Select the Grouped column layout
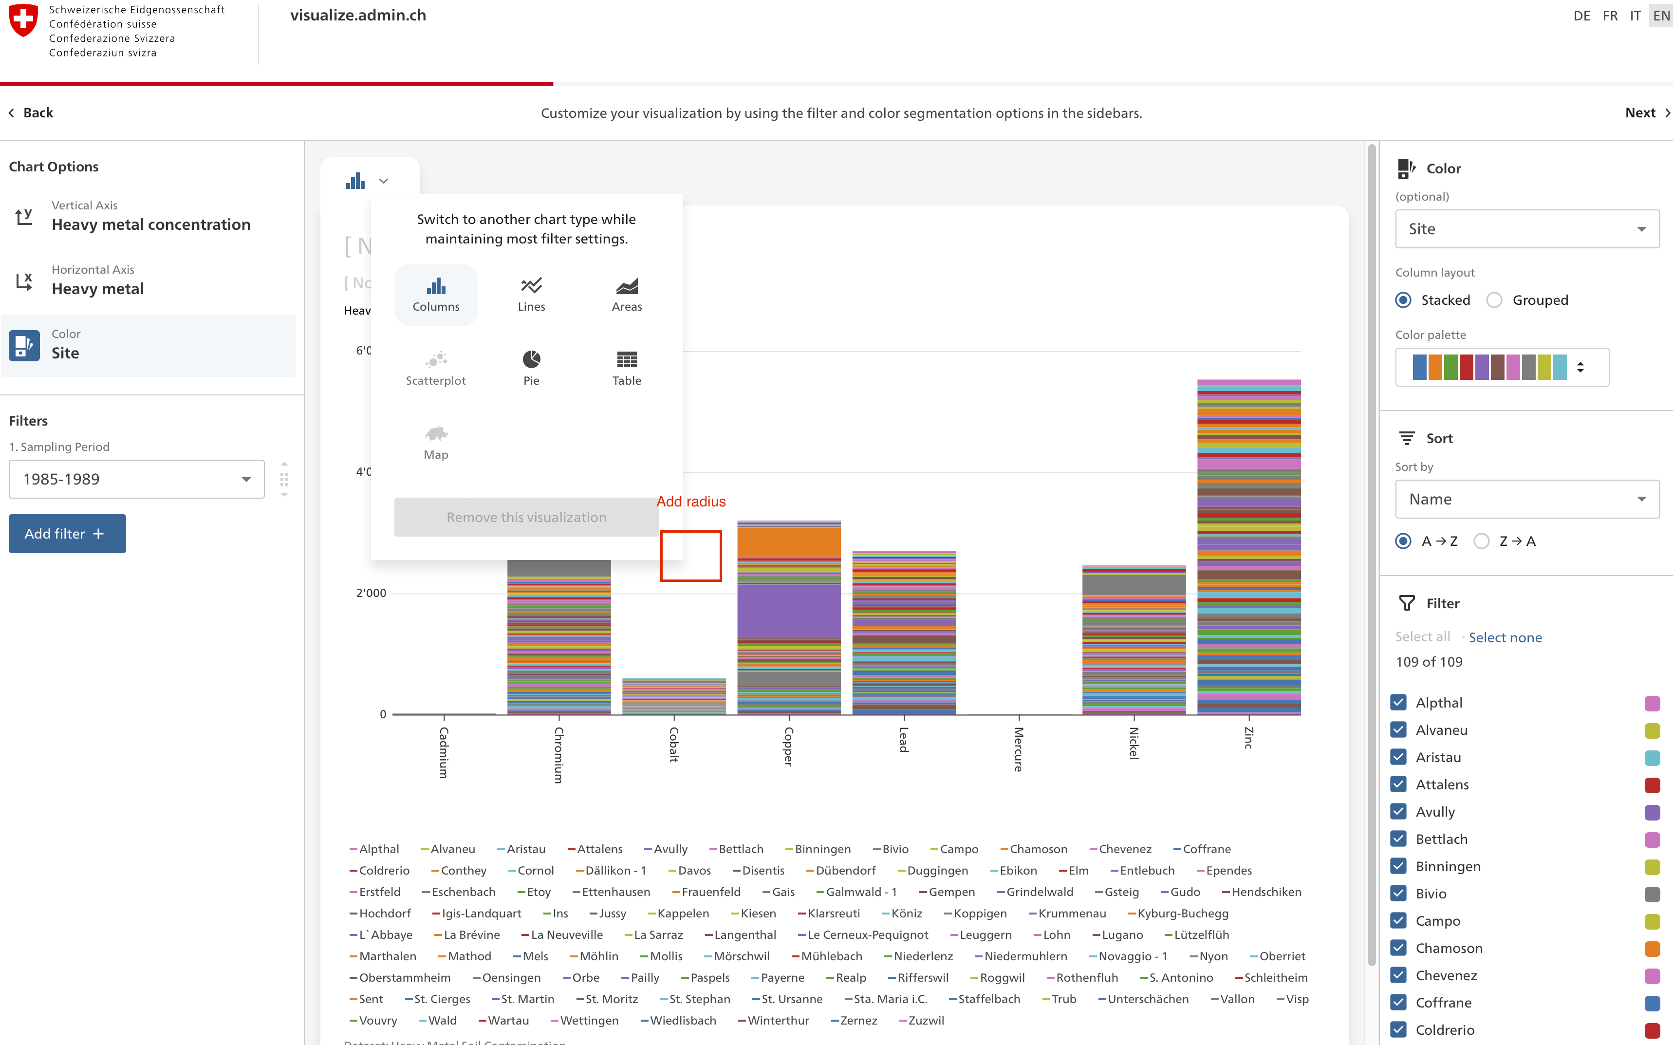 [x=1494, y=300]
